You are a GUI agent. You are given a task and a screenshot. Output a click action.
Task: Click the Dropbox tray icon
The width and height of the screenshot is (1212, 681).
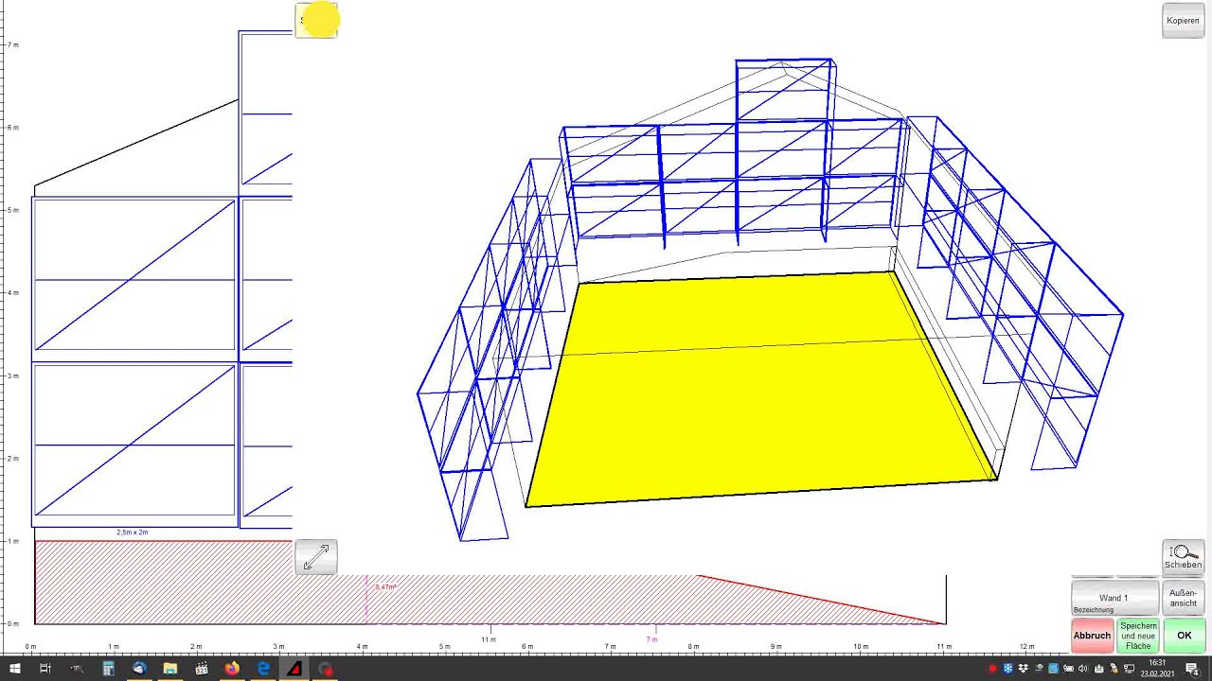pyautogui.click(x=1023, y=669)
